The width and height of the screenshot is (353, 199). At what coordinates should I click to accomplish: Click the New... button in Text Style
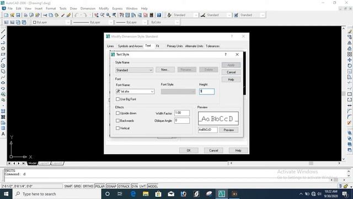165,70
